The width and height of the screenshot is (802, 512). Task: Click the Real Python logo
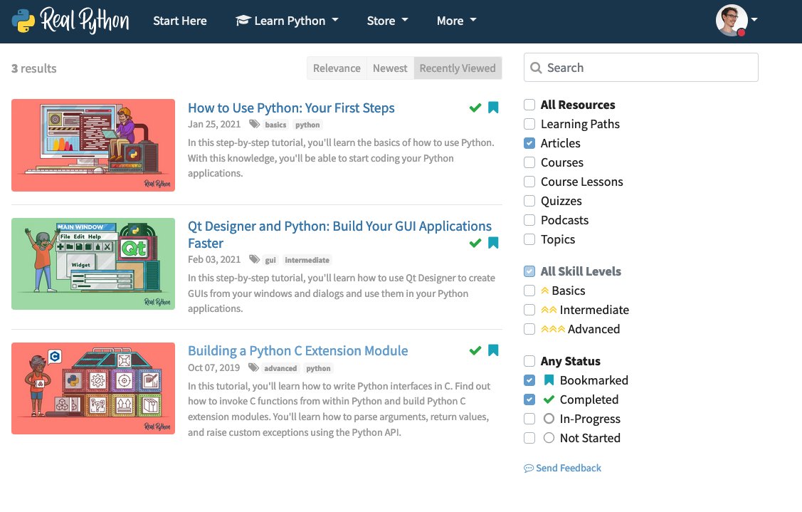[x=70, y=21]
